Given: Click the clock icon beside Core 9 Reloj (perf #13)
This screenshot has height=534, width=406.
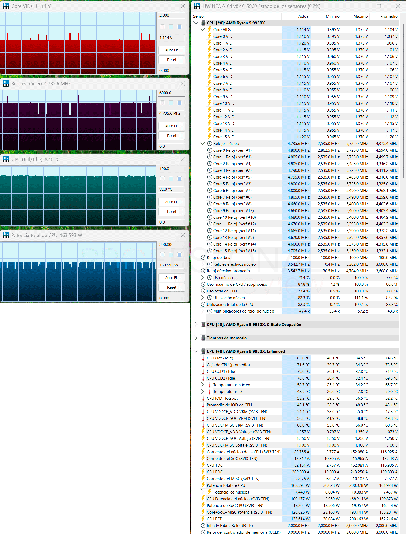Looking at the screenshot, I should [210, 211].
